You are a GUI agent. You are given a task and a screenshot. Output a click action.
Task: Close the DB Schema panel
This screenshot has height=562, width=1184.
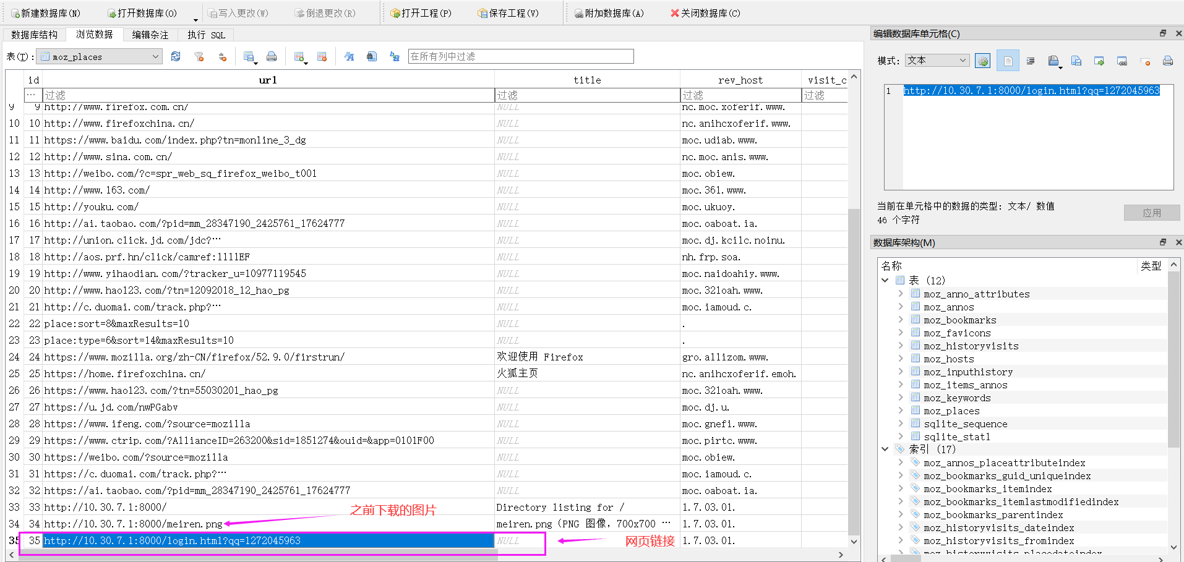1178,242
